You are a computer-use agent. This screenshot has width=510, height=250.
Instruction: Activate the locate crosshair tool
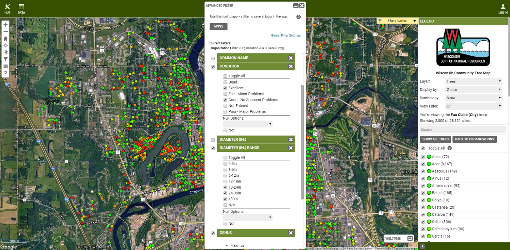pyautogui.click(x=5, y=45)
